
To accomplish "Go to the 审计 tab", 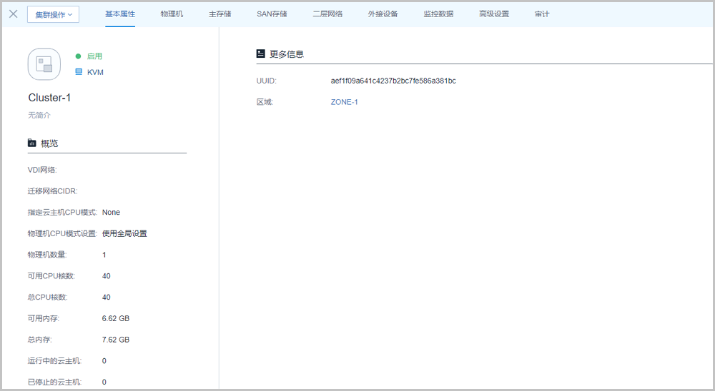I will click(x=542, y=14).
